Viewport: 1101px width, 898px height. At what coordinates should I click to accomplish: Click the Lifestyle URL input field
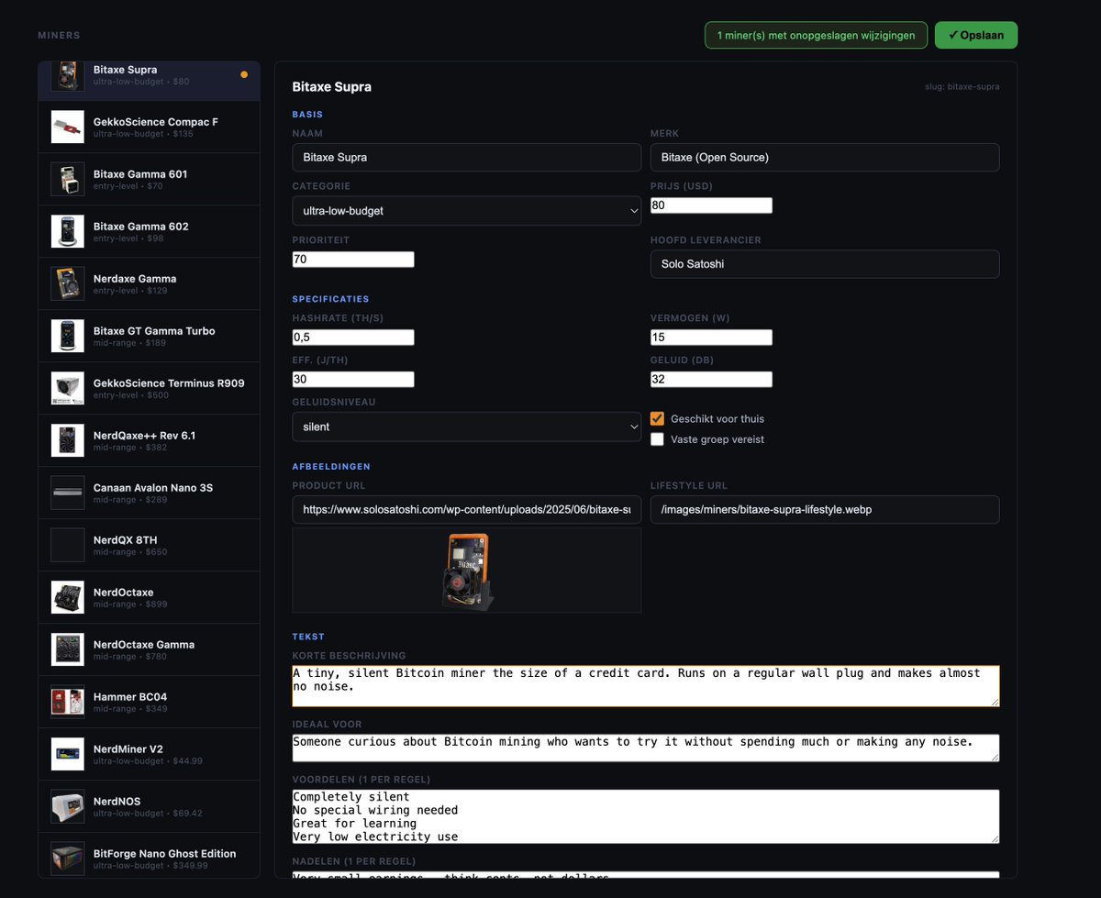825,509
